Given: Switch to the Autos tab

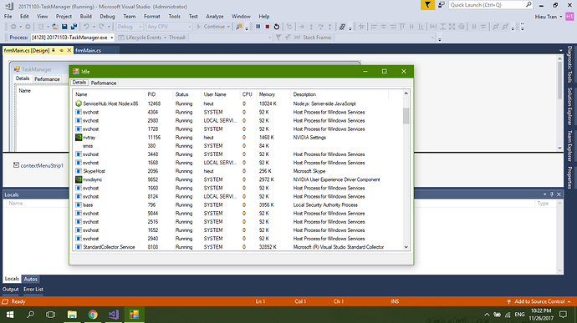Looking at the screenshot, I should pos(31,280).
